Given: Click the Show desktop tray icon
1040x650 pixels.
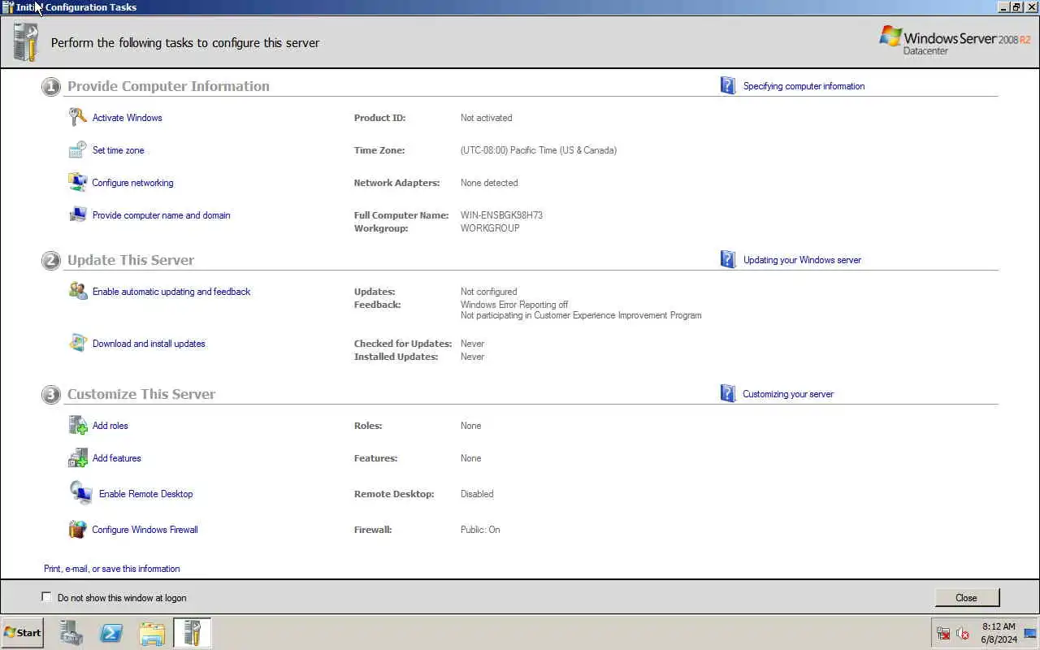Looking at the screenshot, I should [1030, 633].
